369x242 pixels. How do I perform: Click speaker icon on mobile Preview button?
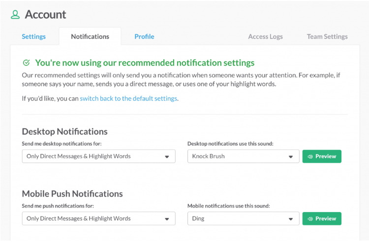tap(310, 218)
